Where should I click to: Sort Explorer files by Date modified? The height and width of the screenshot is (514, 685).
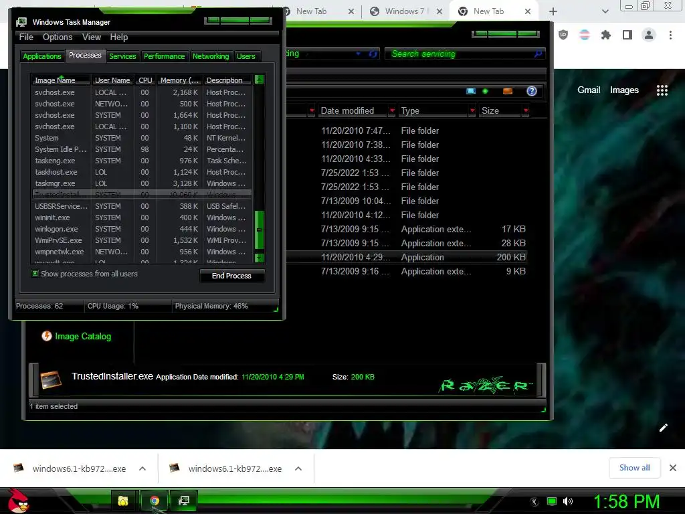pos(347,110)
